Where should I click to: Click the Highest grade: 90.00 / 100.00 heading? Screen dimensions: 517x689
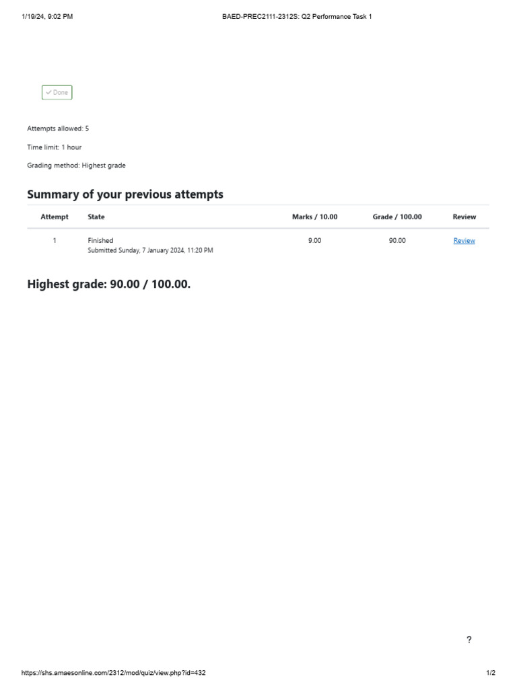pyautogui.click(x=109, y=285)
